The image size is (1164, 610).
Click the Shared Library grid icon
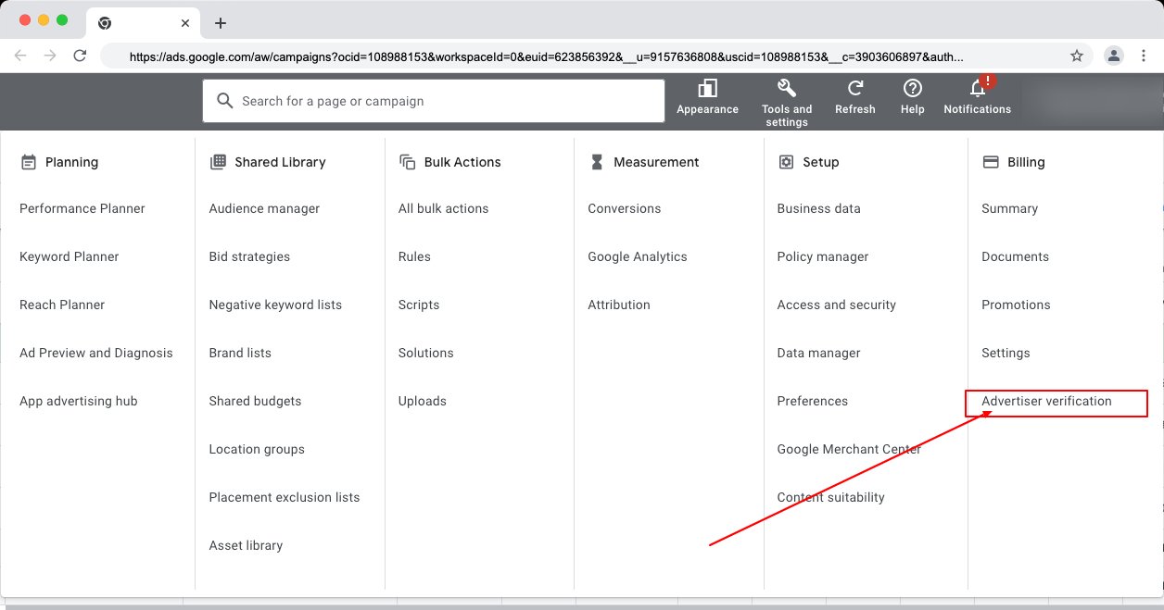tap(218, 162)
